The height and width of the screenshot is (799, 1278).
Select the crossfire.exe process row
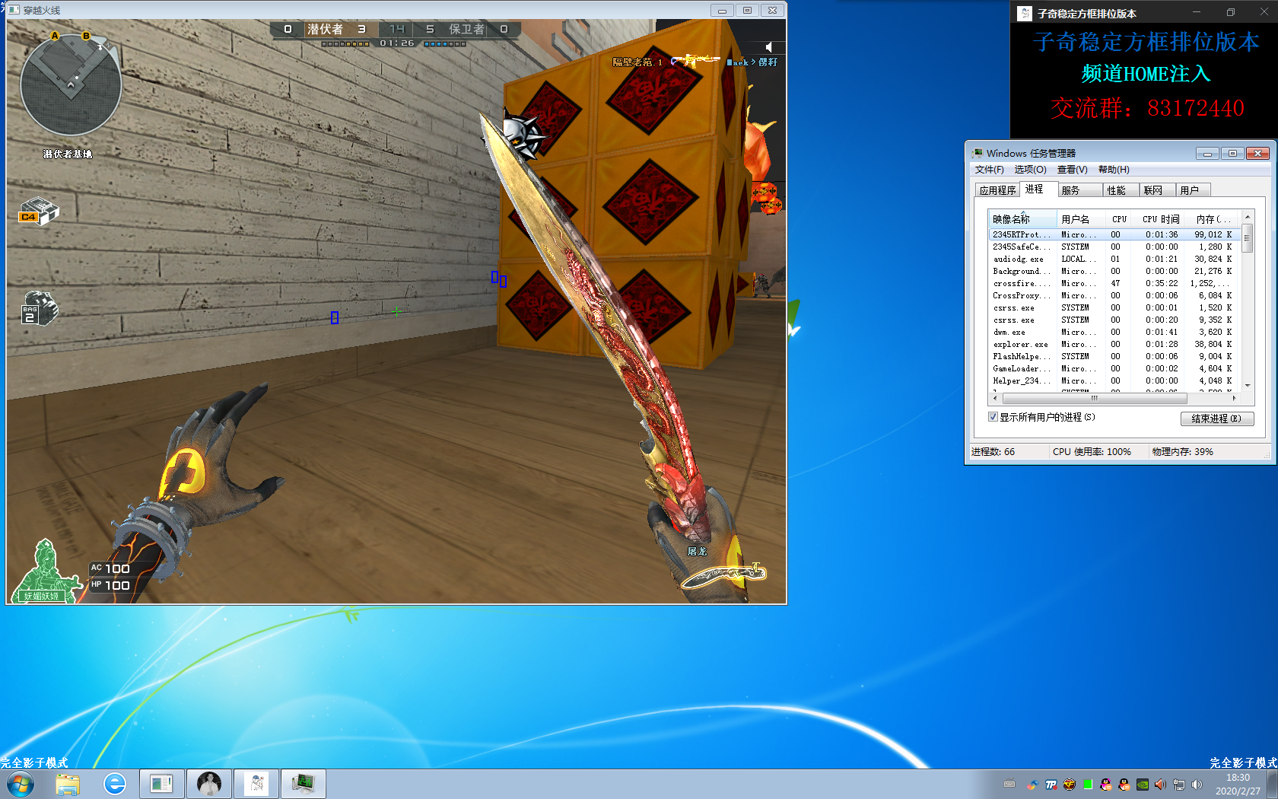click(x=1114, y=283)
